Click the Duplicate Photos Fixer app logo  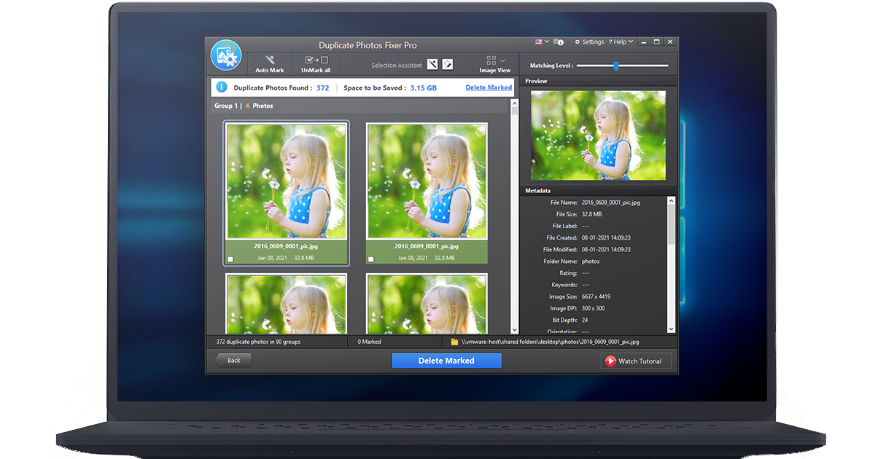point(226,55)
